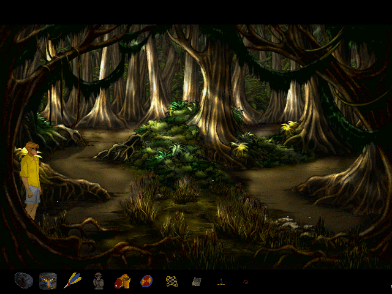Pick the round red and blue badge
The width and height of the screenshot is (392, 294).
coord(146,281)
